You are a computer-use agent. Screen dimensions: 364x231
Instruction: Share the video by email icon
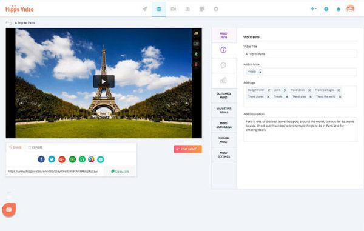pyautogui.click(x=101, y=159)
